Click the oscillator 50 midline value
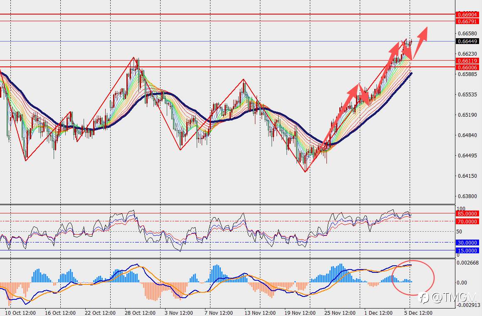Viewport: 482px width, 316px height. coord(459,232)
